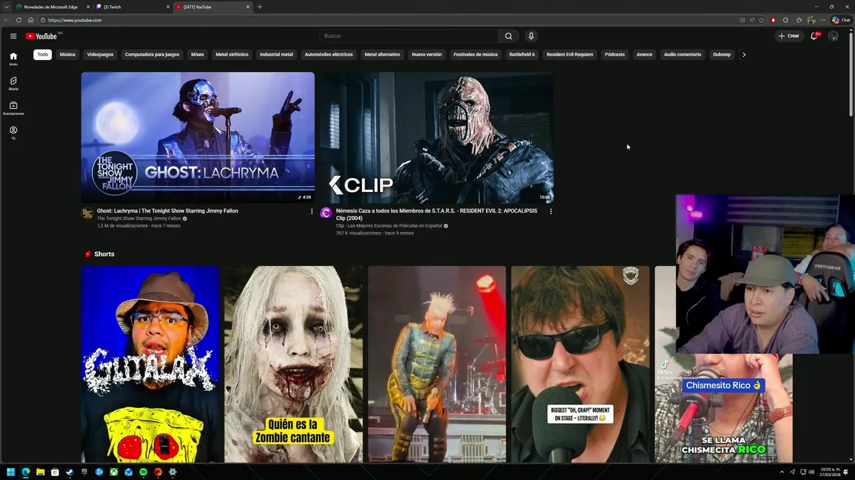855x480 pixels.
Task: Show more filter chips with right arrow
Action: pos(743,55)
